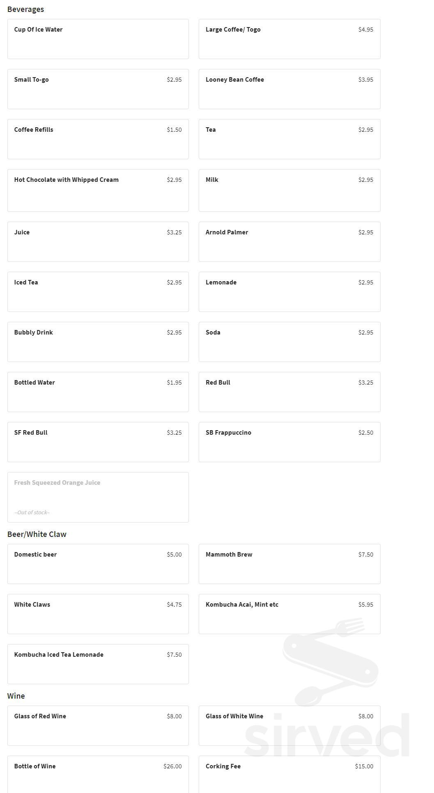Screen dimensions: 434x793
Task: Click the Corking Fee card
Action: (289, 775)
